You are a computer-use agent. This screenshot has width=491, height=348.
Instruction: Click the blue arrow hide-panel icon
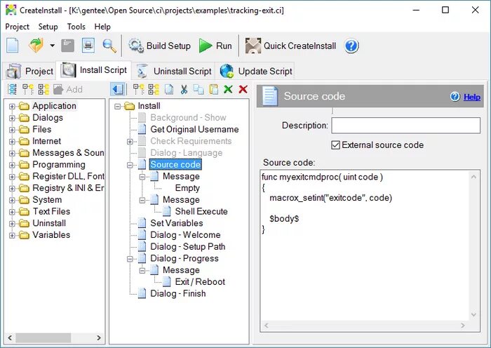[118, 89]
